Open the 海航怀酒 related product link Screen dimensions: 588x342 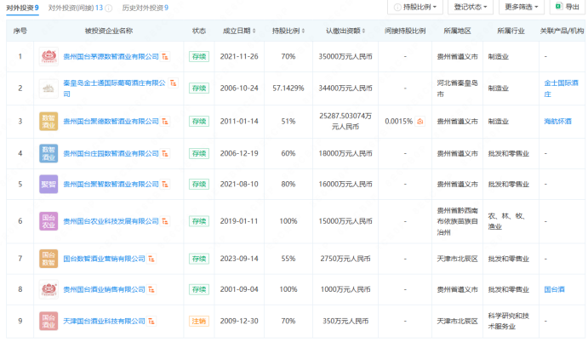(558, 122)
